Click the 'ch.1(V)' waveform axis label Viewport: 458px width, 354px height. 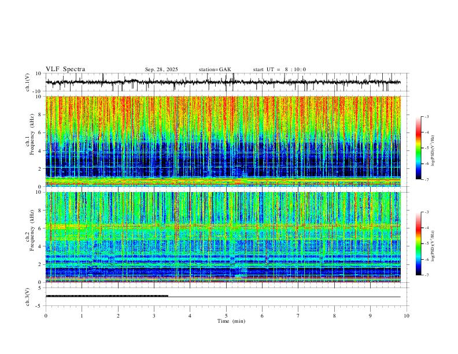[28, 82]
